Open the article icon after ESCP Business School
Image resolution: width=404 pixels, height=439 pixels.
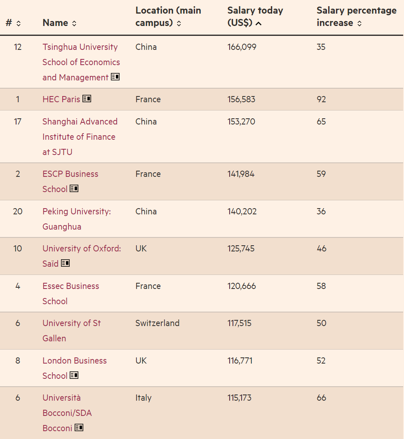click(x=75, y=188)
